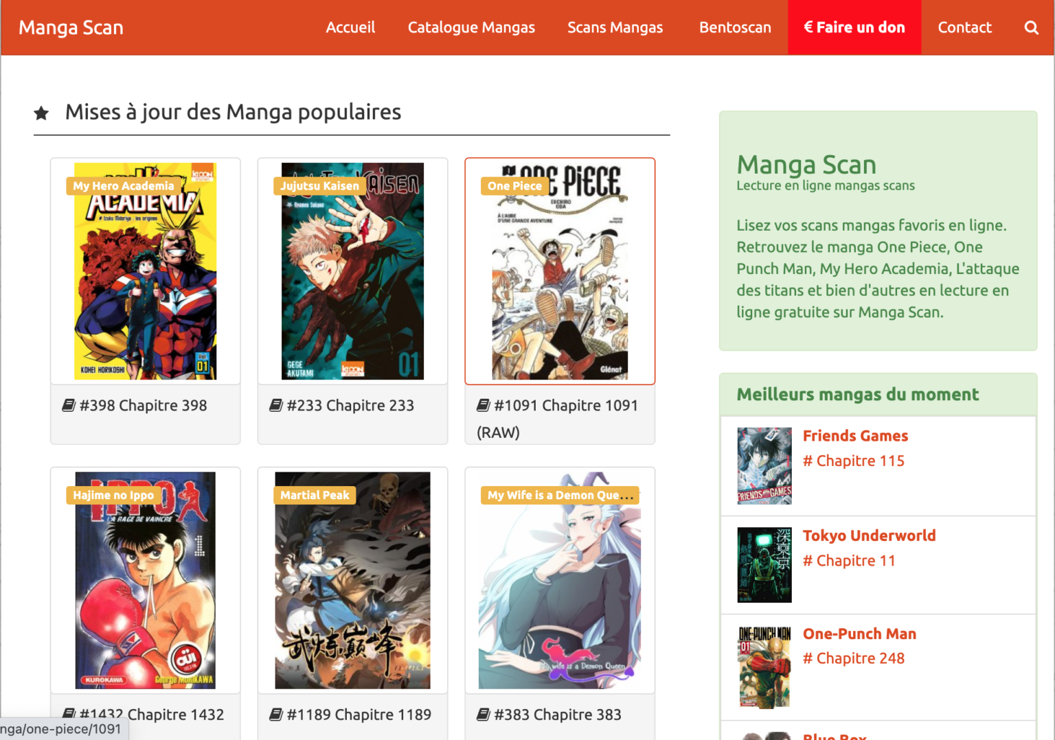This screenshot has width=1055, height=740.
Task: Open the search magnifier icon
Action: [1031, 27]
